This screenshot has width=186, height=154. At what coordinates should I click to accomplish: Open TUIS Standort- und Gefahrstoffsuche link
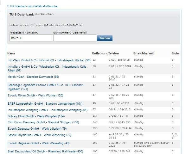click(32, 6)
